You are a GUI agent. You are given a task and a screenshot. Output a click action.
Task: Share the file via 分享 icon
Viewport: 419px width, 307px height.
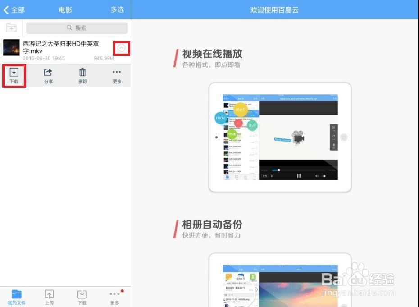tap(48, 76)
